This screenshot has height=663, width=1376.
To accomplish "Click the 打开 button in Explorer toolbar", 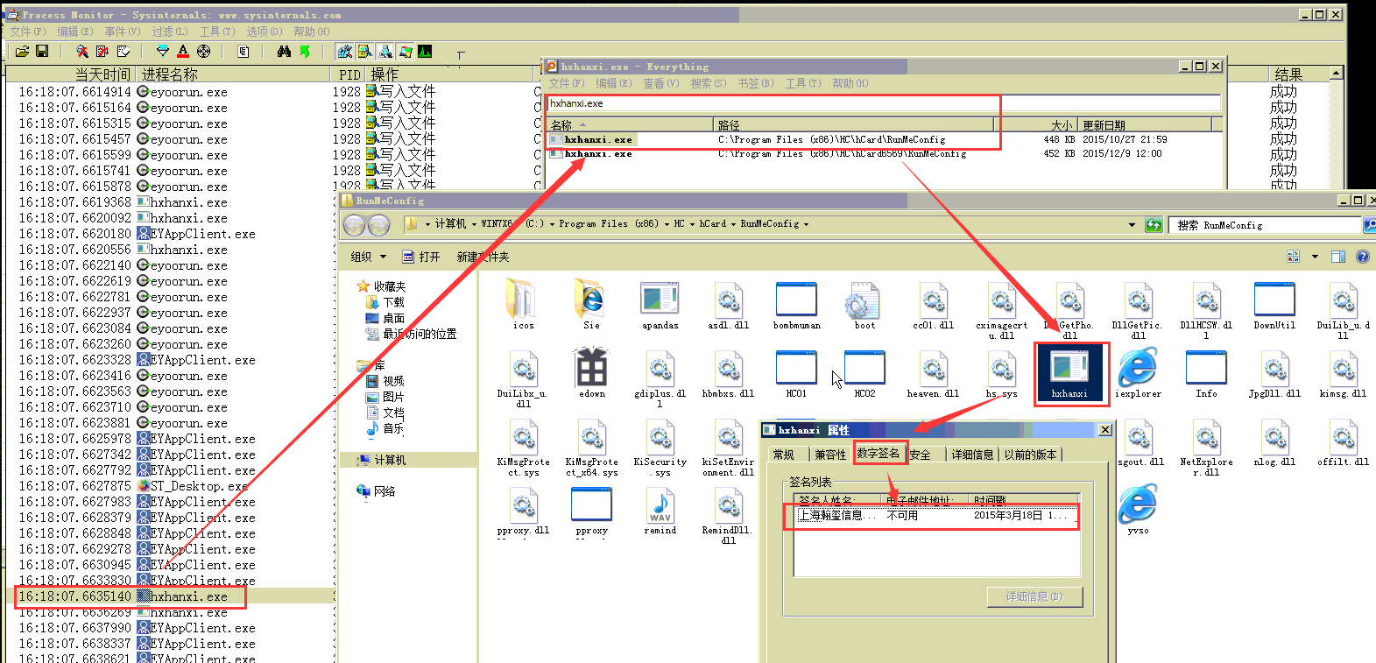I will click(421, 257).
